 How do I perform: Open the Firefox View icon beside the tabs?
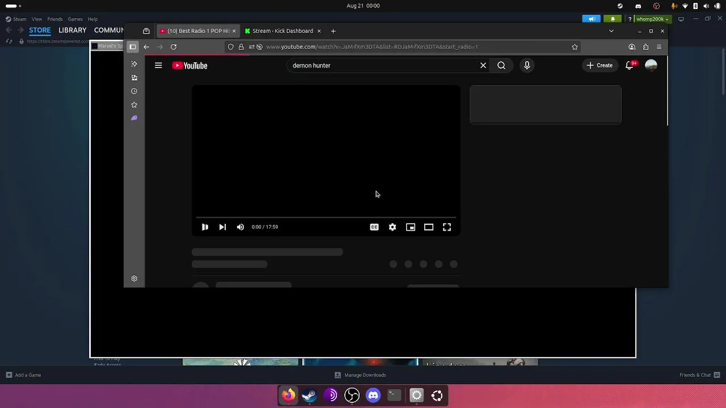click(x=146, y=31)
